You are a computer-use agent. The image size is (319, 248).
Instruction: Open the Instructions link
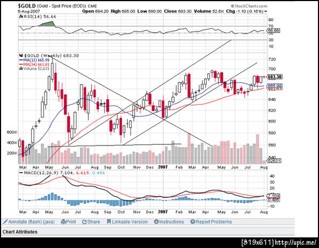tap(171, 222)
